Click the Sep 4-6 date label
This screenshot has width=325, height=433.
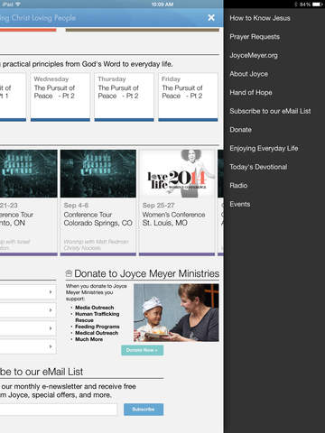click(x=76, y=206)
